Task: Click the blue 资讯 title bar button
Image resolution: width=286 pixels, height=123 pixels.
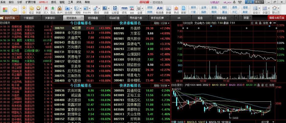Action: pyautogui.click(x=250, y=2)
